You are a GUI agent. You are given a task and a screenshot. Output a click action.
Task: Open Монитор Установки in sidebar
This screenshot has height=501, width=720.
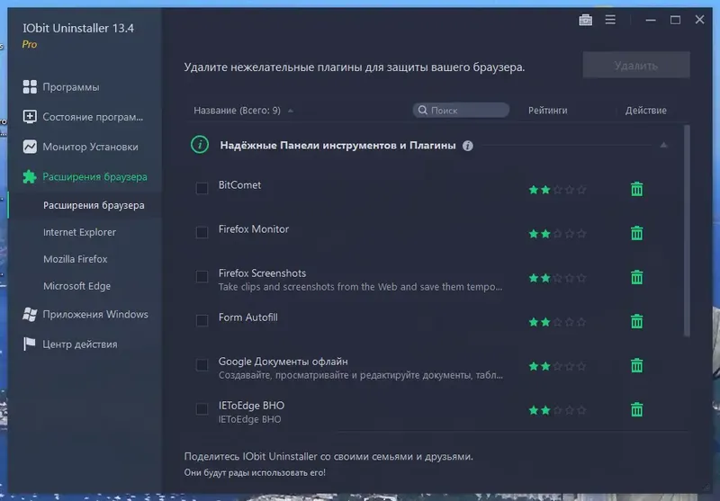[91, 147]
